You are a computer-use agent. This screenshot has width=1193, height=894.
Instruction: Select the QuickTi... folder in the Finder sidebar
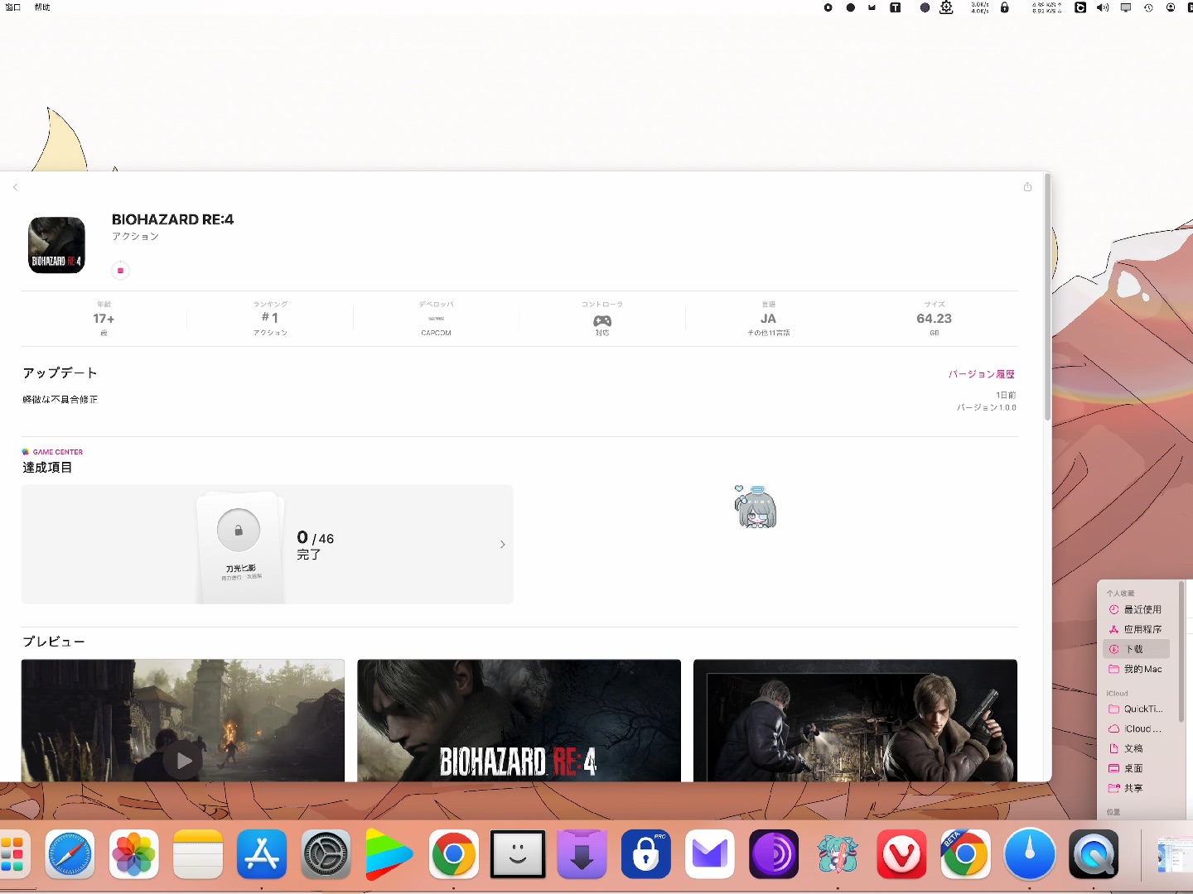pos(1136,709)
